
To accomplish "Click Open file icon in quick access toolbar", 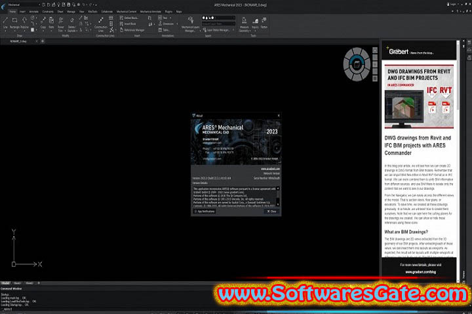I will (49, 5).
